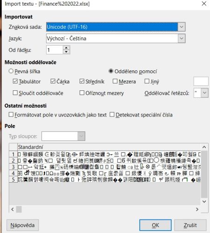Enable the Jiný separator checkbox
The height and width of the screenshot is (233, 210).
point(147,81)
